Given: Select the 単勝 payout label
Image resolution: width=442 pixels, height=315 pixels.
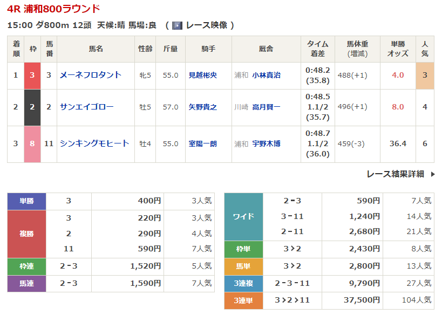Looking at the screenshot, I should tap(26, 201).
